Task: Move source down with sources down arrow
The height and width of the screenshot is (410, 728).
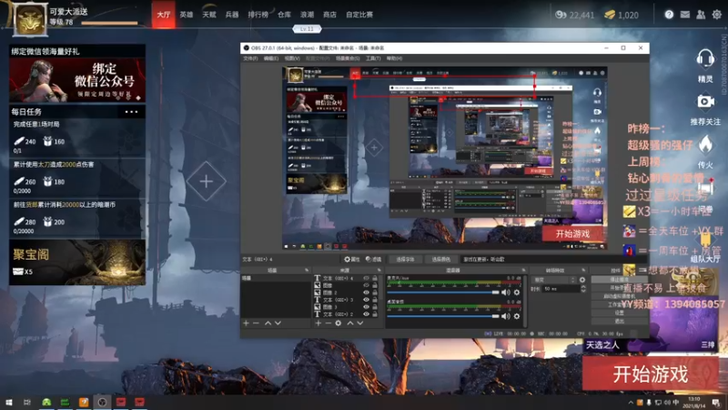Action: 359,323
